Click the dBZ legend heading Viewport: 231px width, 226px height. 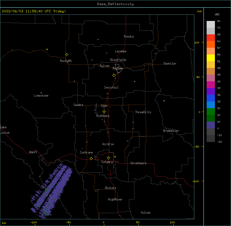[217, 14]
